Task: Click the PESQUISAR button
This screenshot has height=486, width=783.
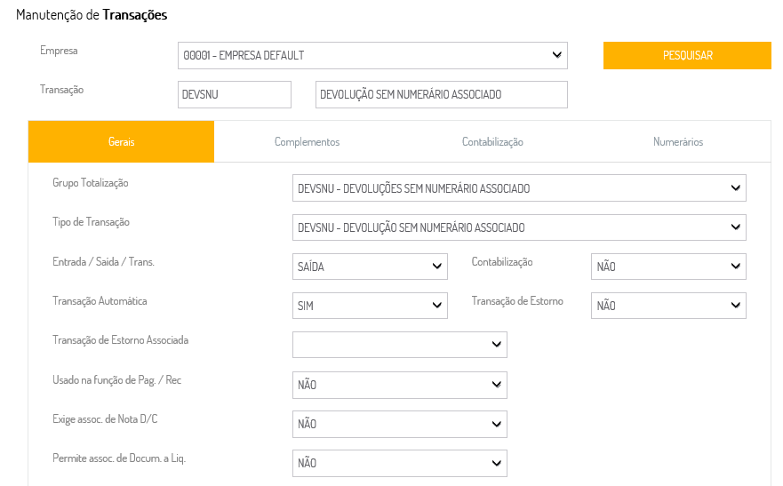Action: pos(687,55)
